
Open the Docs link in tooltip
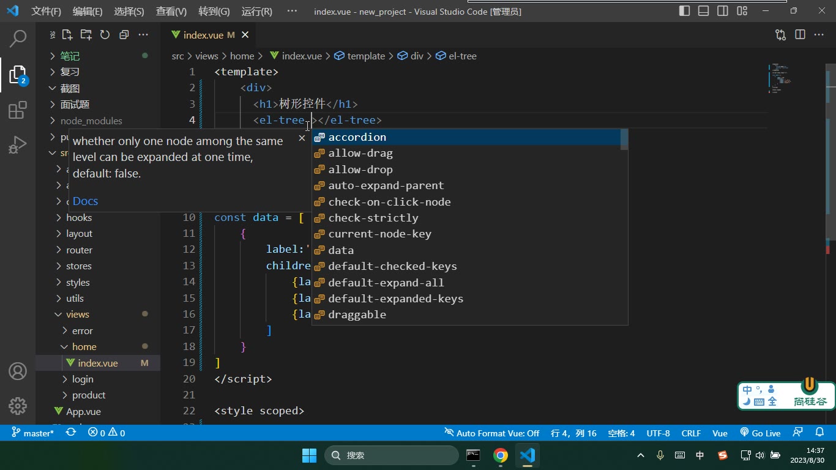tap(85, 201)
